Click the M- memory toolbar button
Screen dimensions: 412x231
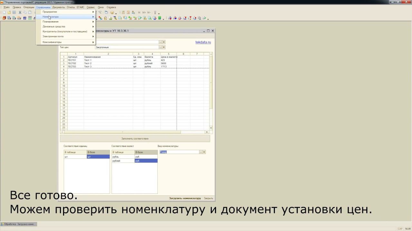click(x=149, y=13)
